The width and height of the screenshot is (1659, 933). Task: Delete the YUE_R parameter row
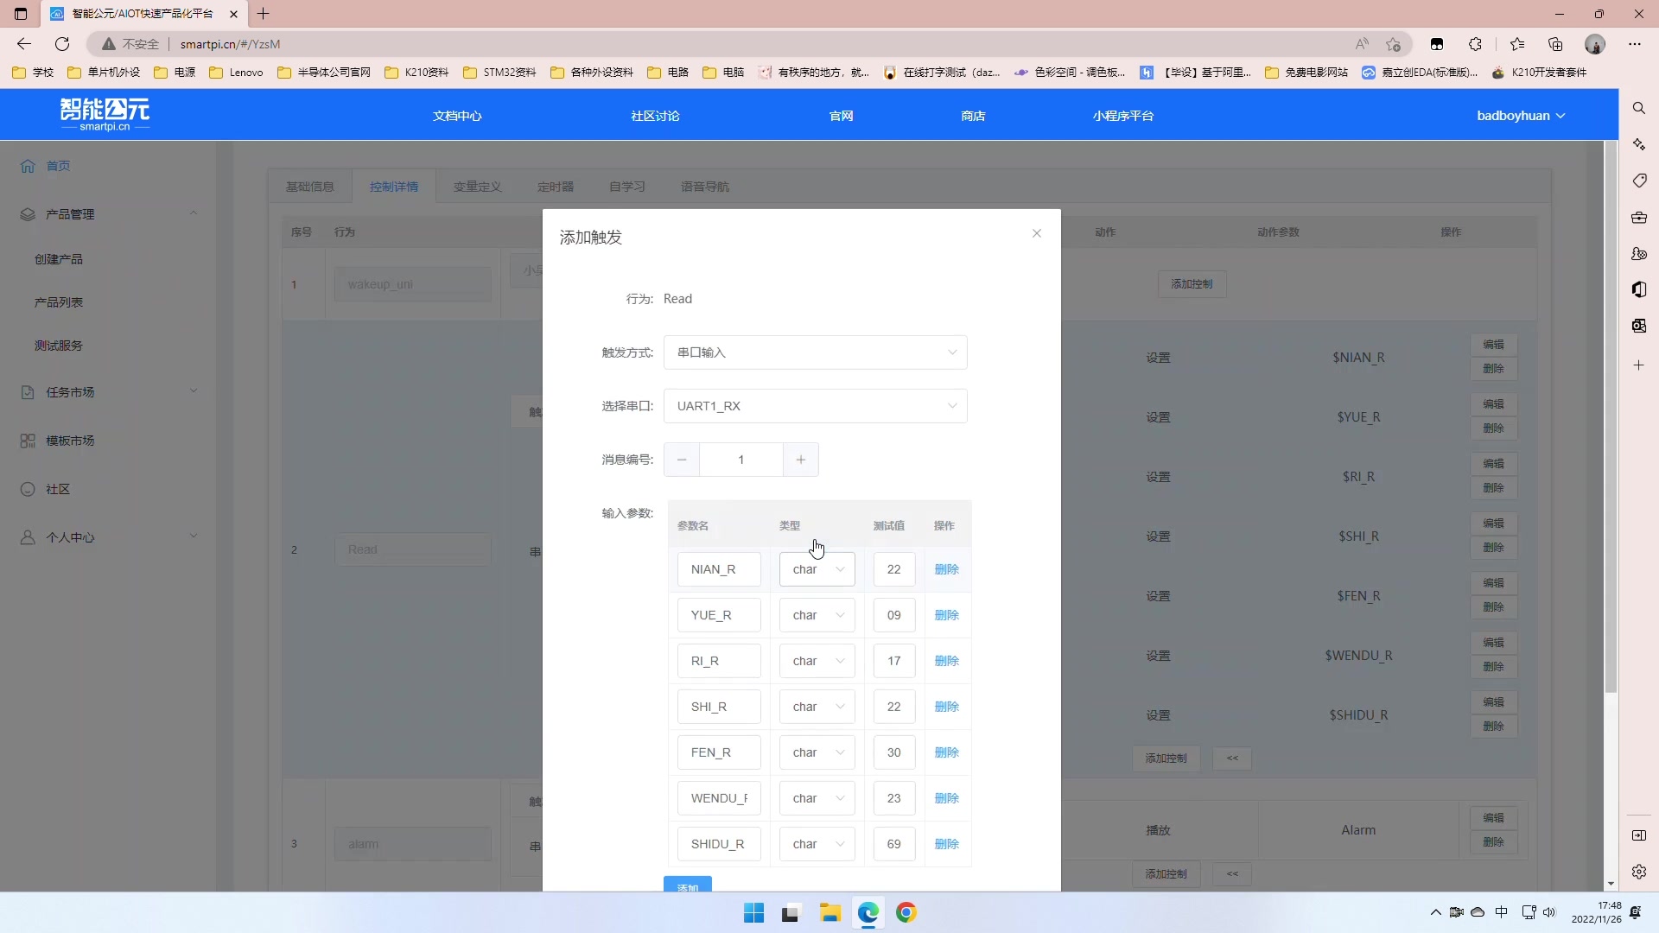coord(947,615)
